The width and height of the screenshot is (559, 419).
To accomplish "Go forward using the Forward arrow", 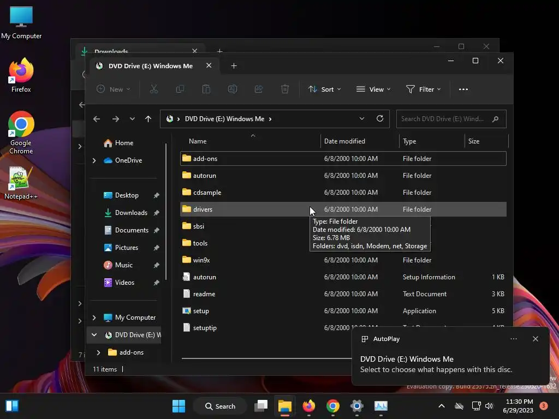I will tap(116, 119).
